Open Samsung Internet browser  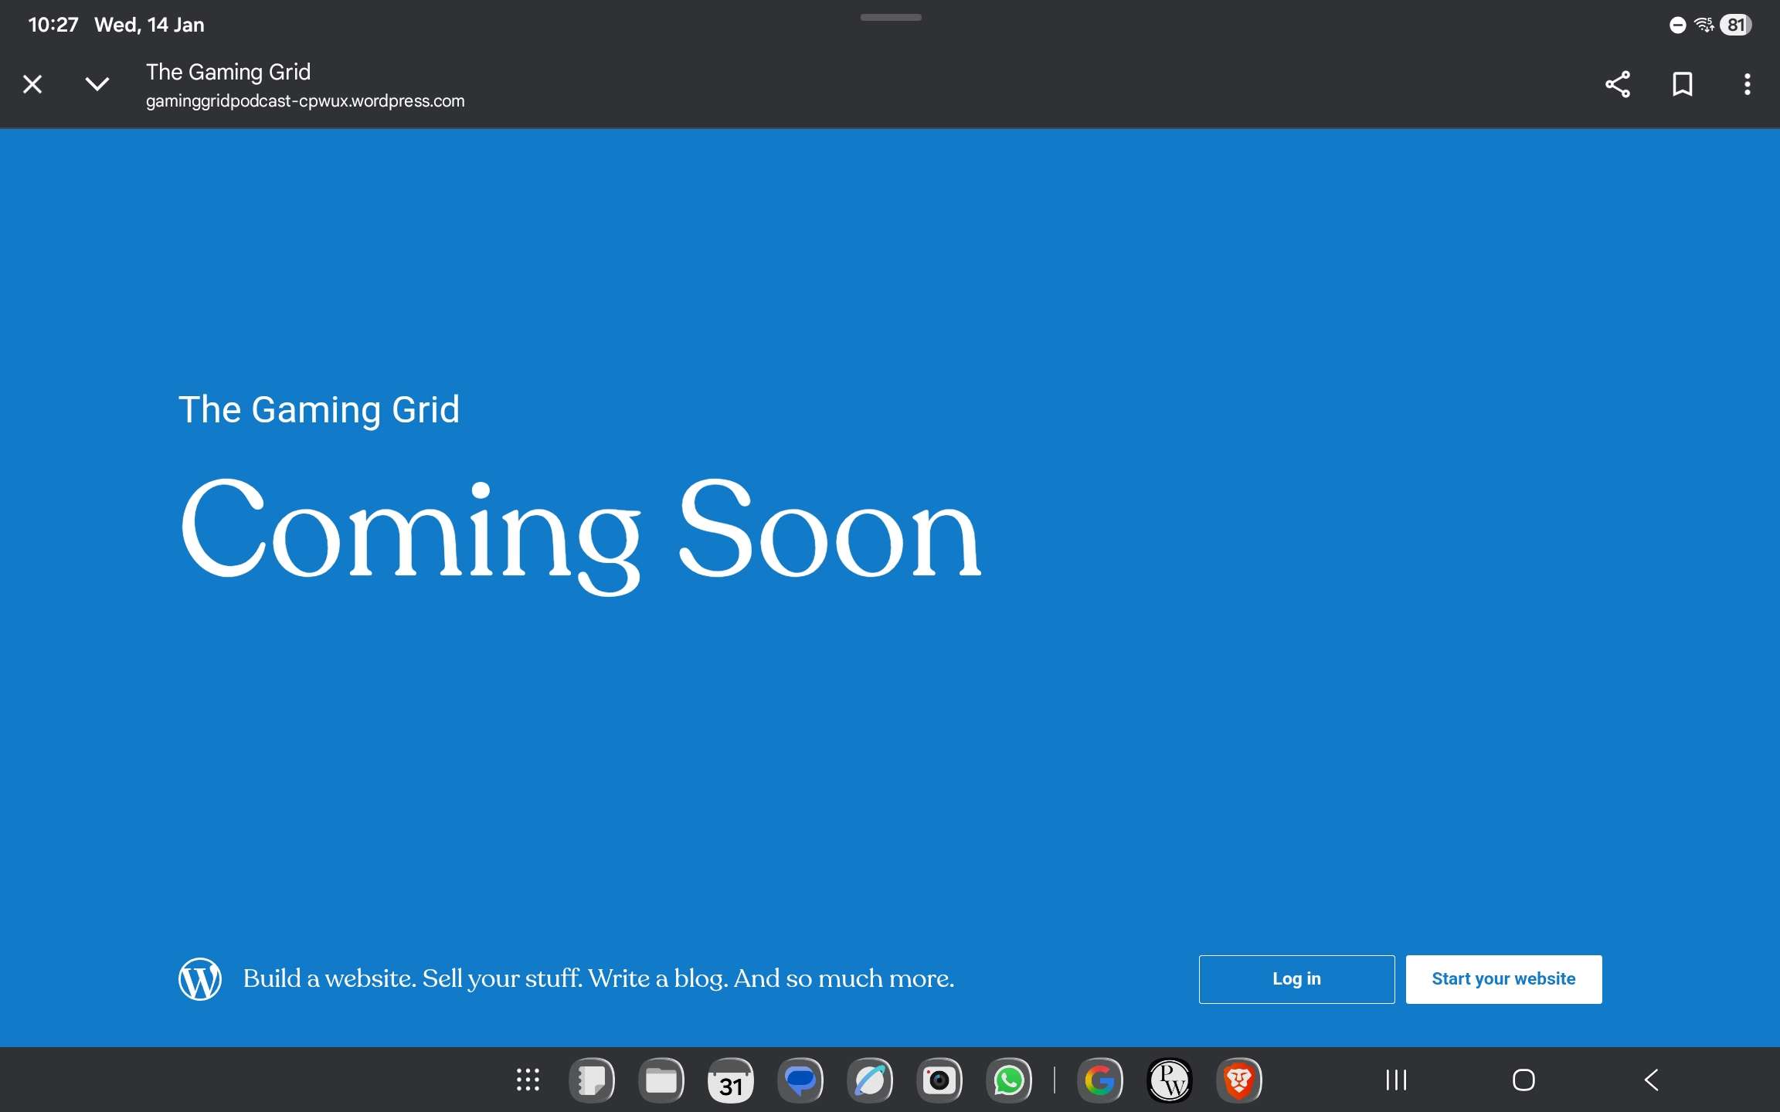[870, 1080]
